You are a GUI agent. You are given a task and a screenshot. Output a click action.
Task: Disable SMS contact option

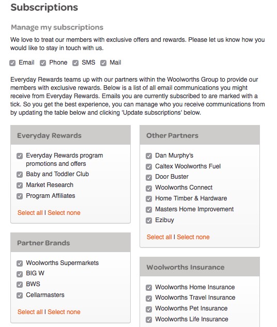(x=75, y=63)
